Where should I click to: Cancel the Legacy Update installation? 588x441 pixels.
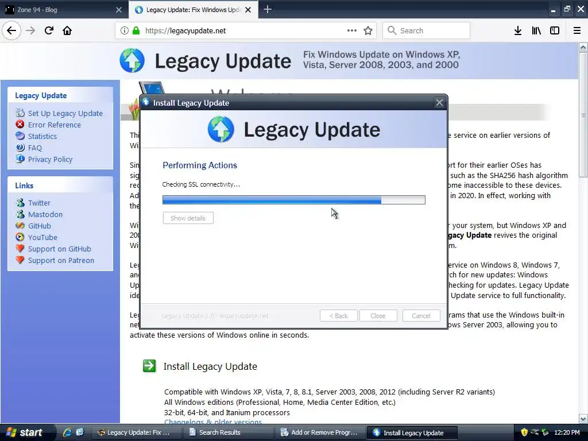pos(421,315)
